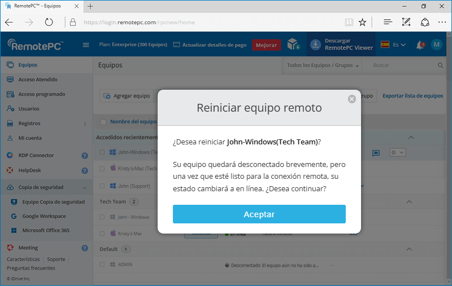Open the Características link

pos(23,259)
